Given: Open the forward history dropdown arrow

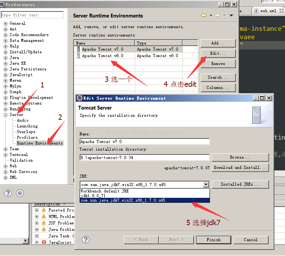Looking at the screenshot, I should click(x=225, y=16).
